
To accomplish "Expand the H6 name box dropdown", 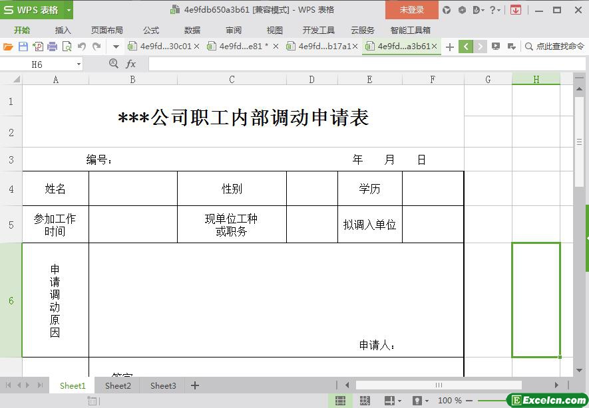I will pos(79,64).
